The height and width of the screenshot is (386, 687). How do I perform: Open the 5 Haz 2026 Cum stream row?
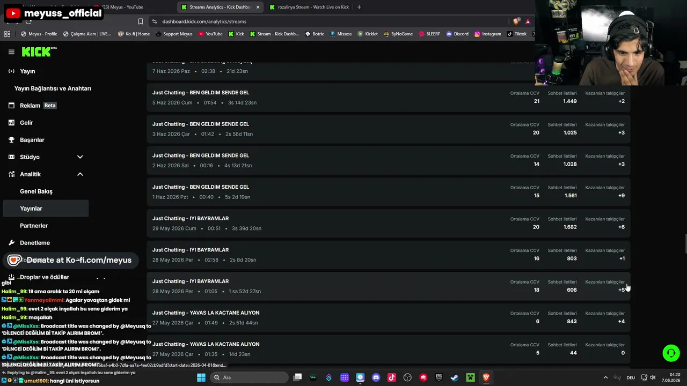[389, 98]
